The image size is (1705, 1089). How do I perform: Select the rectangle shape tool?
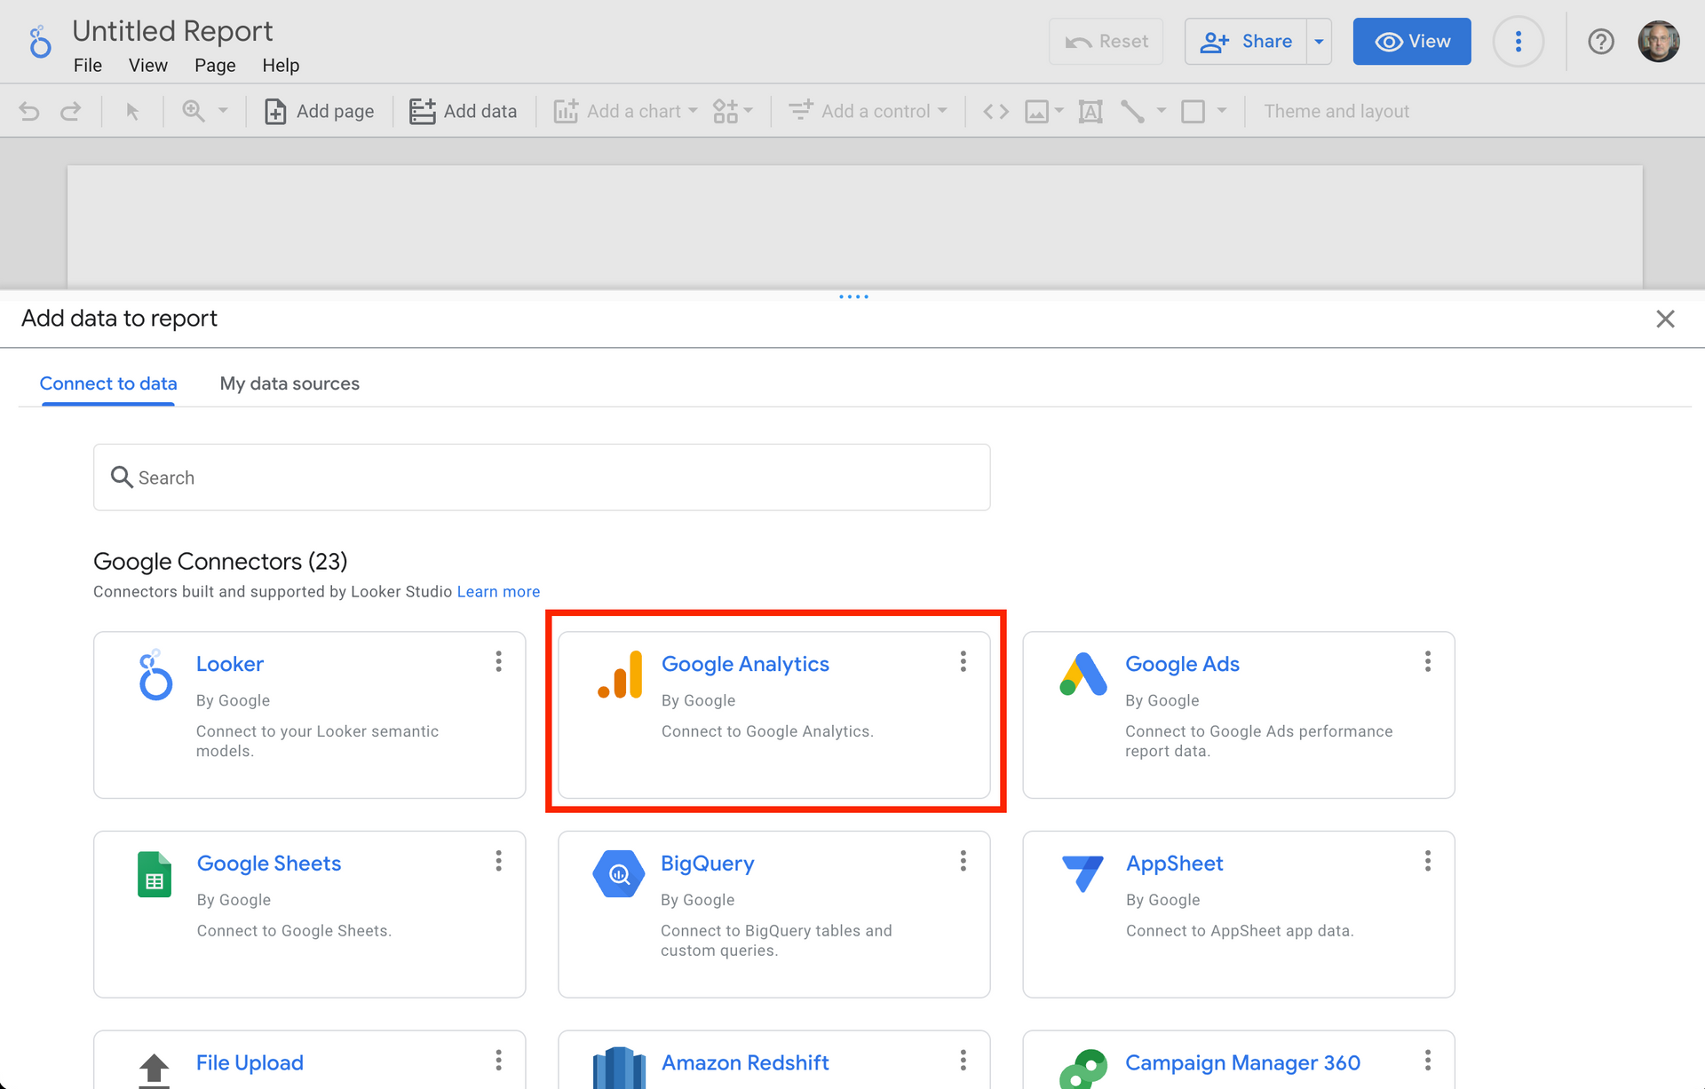coord(1193,111)
